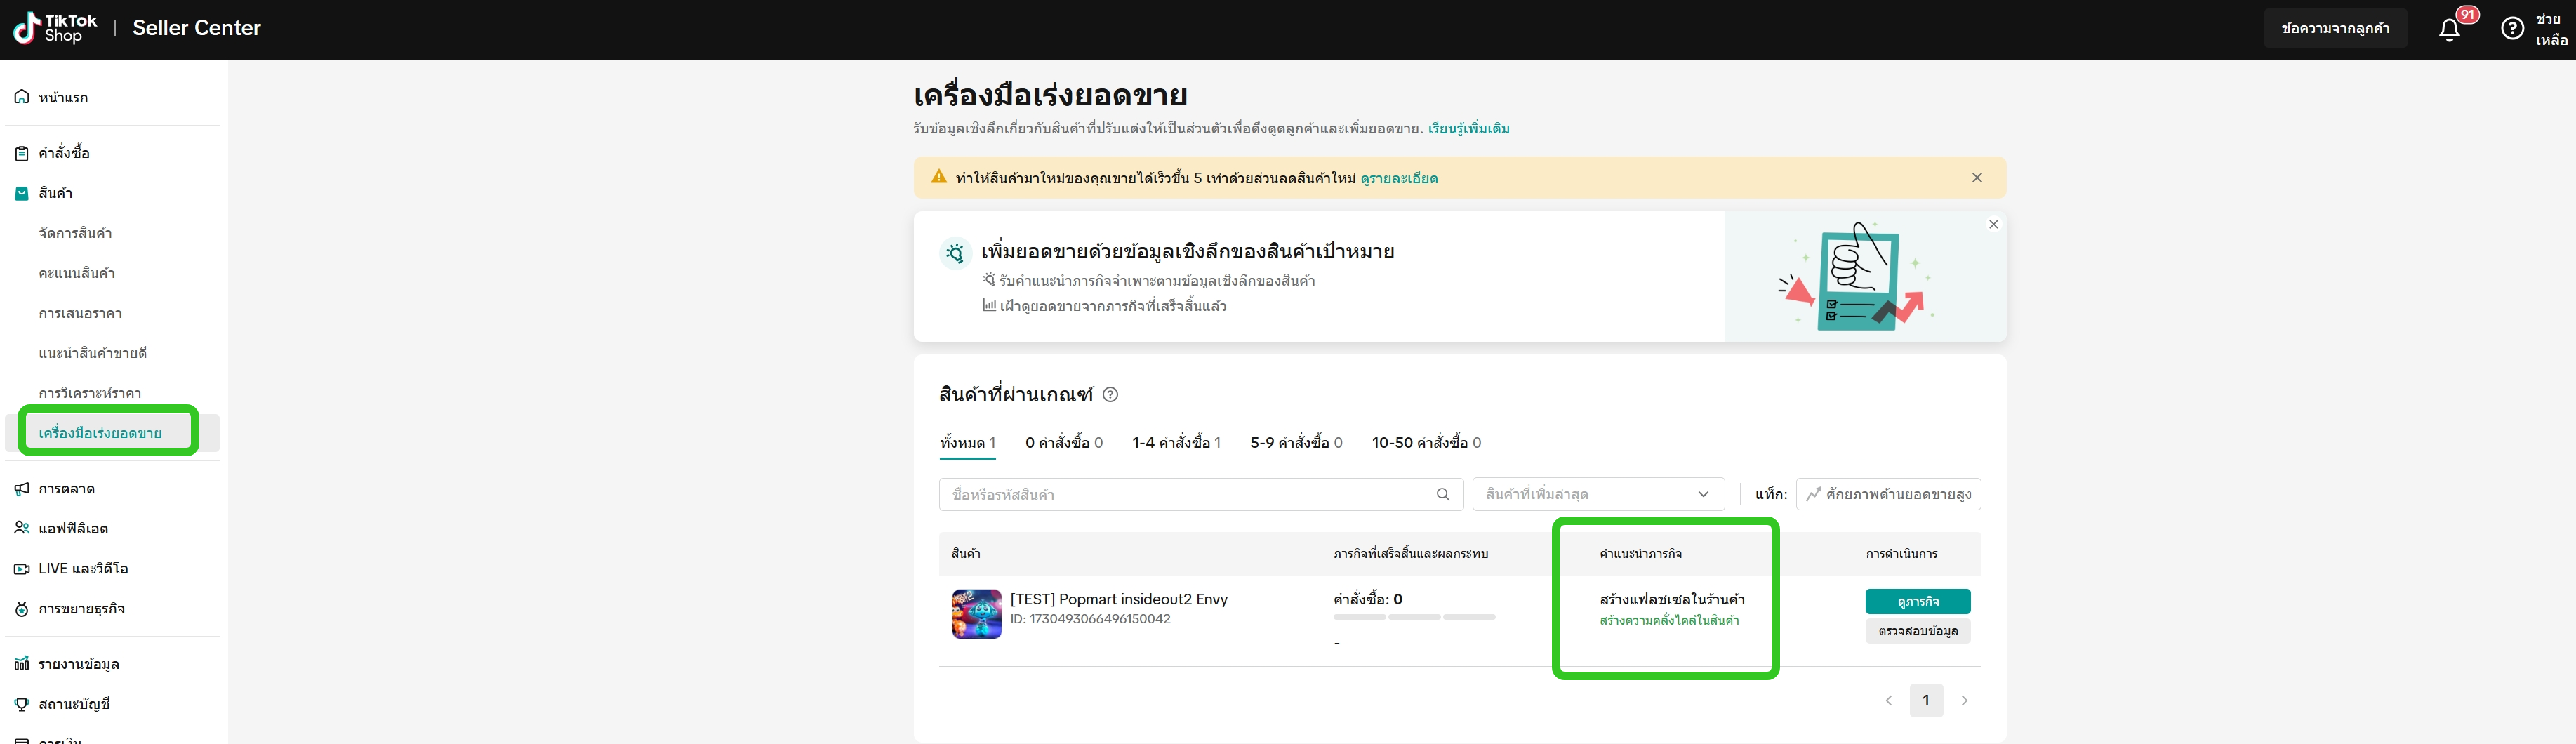Go to the next page arrow

[x=1964, y=701]
